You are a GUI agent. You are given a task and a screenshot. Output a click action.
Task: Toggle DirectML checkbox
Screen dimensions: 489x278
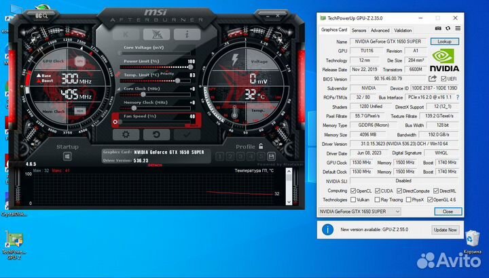(436, 191)
